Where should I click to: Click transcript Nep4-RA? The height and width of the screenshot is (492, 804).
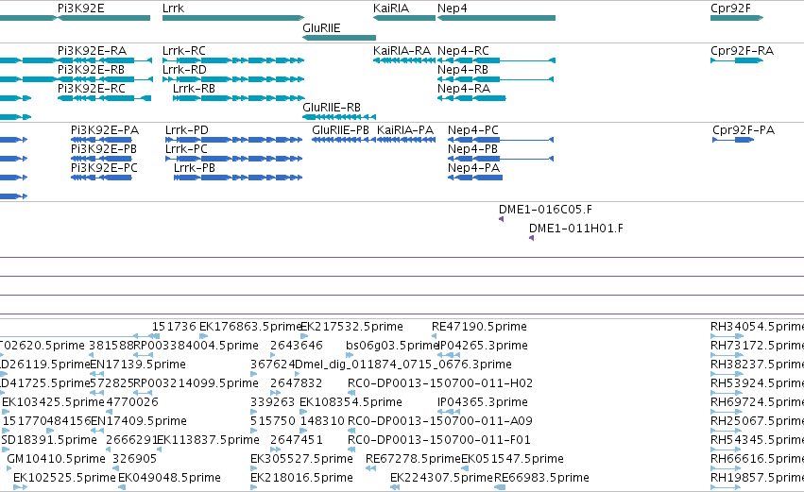pyautogui.click(x=471, y=98)
